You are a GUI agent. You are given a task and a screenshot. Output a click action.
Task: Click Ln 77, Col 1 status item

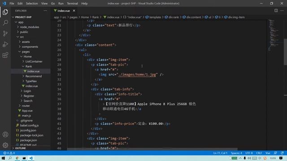pos(220,153)
